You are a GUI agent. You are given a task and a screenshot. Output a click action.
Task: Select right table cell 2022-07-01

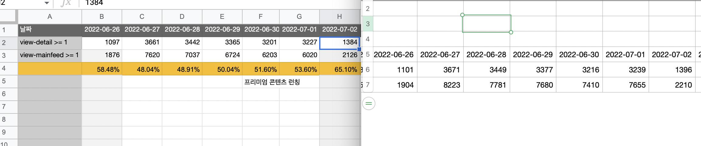[626, 55]
